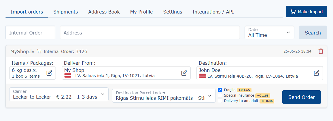Click the 6 kg € 83.91 package summary
This screenshot has height=121, width=333.
pyautogui.click(x=24, y=70)
